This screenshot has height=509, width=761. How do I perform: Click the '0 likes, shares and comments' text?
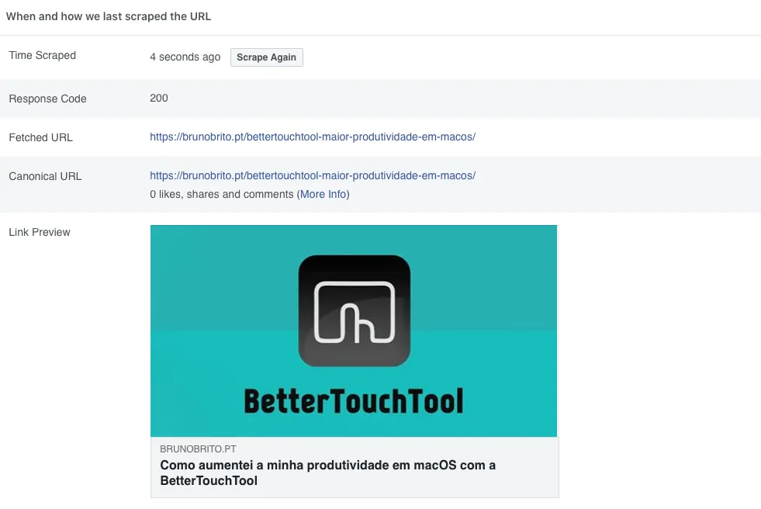222,194
